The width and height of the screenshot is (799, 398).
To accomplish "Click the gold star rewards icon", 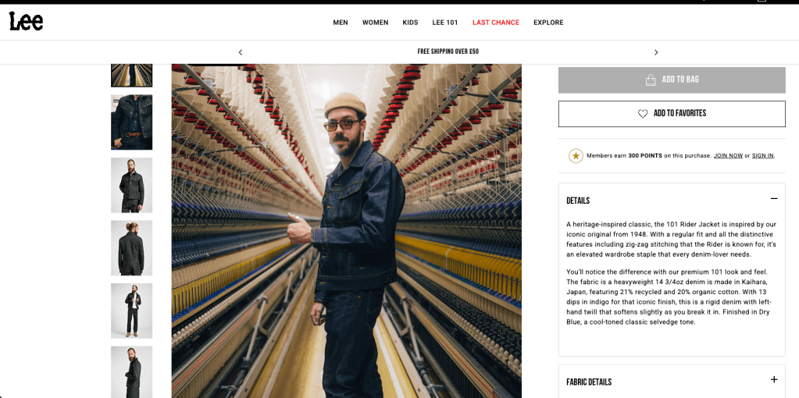I will [x=576, y=156].
